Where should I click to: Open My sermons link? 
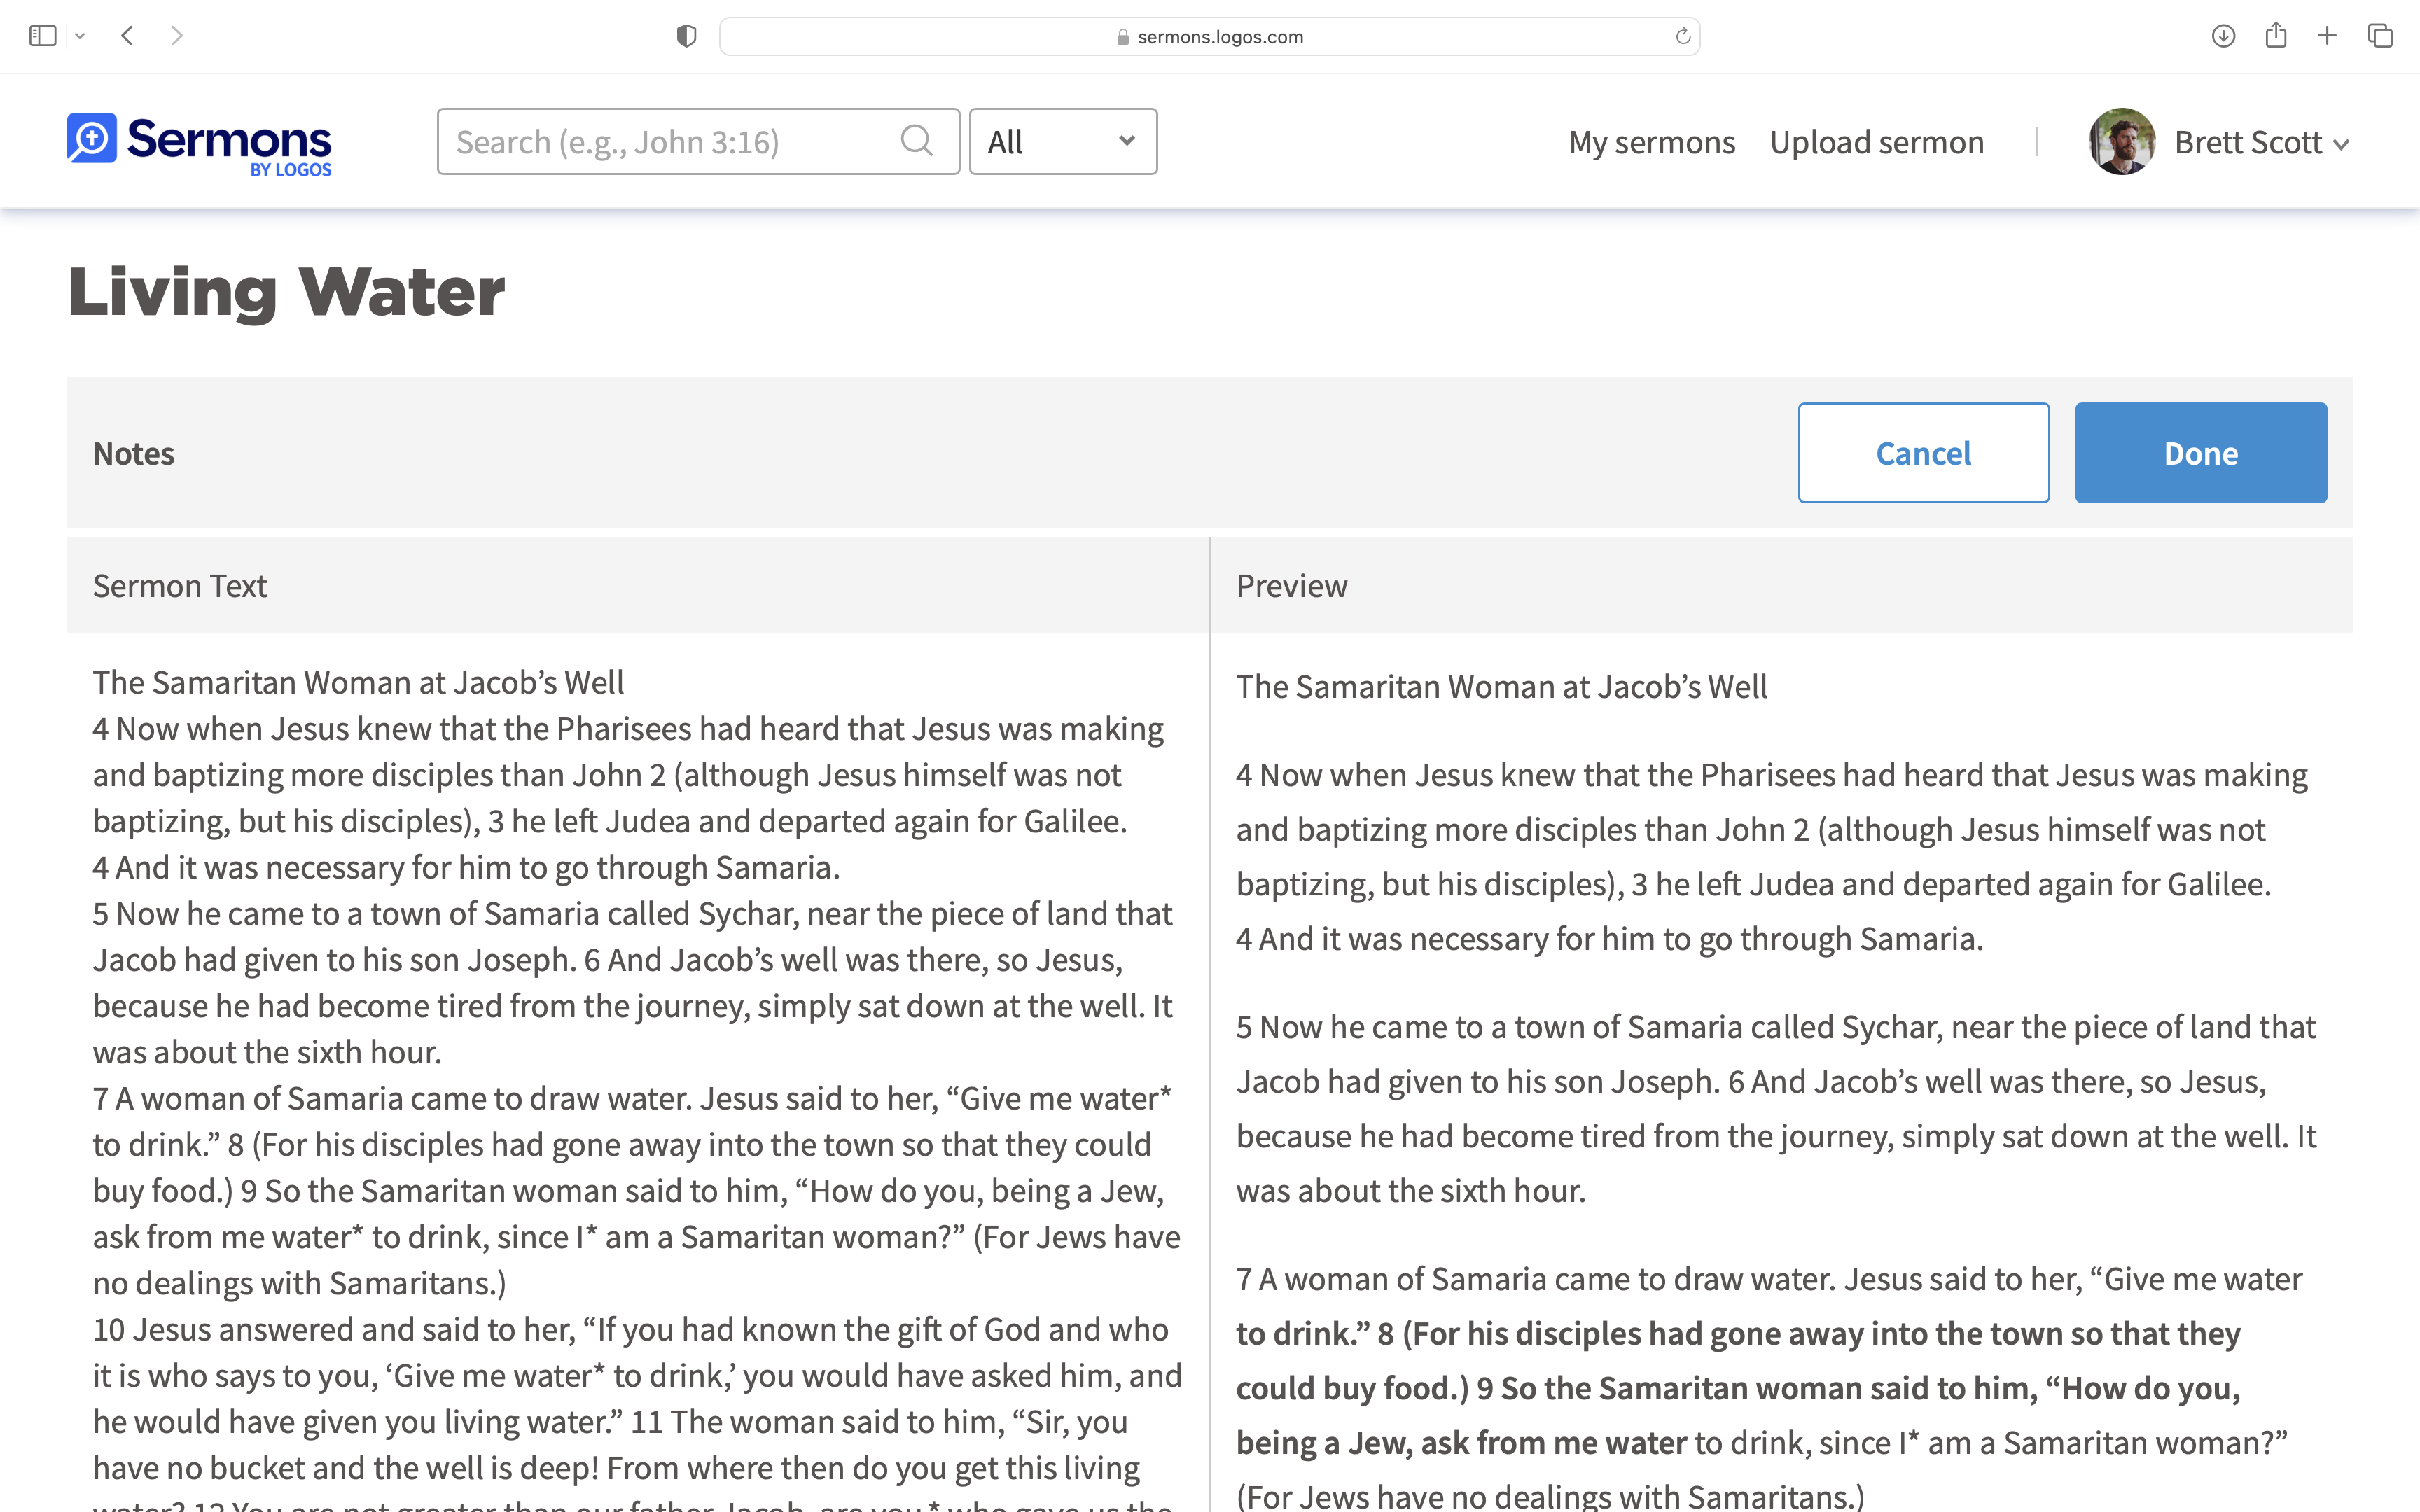point(1651,142)
